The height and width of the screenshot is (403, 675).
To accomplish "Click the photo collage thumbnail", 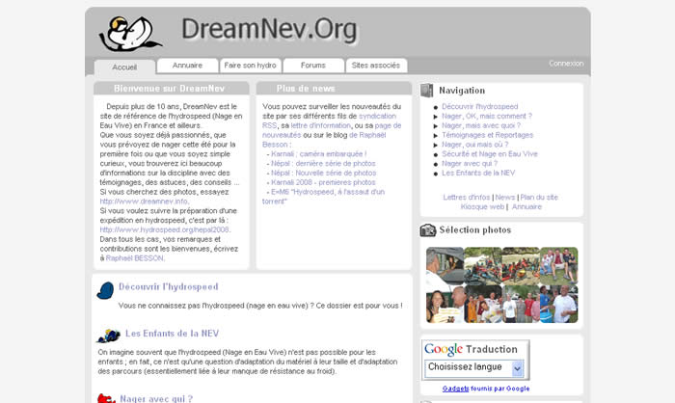I will (x=501, y=284).
